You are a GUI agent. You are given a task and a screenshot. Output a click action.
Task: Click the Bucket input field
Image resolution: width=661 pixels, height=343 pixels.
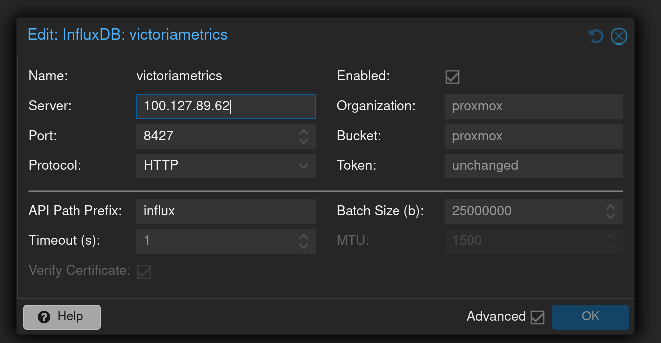533,136
